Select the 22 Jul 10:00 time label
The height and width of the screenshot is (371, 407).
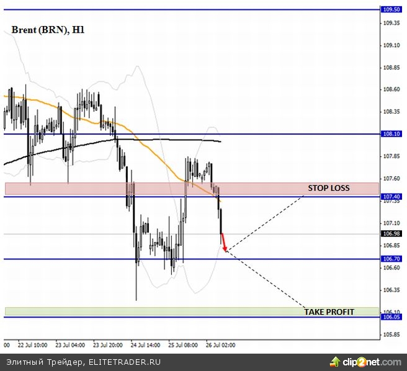pos(32,344)
